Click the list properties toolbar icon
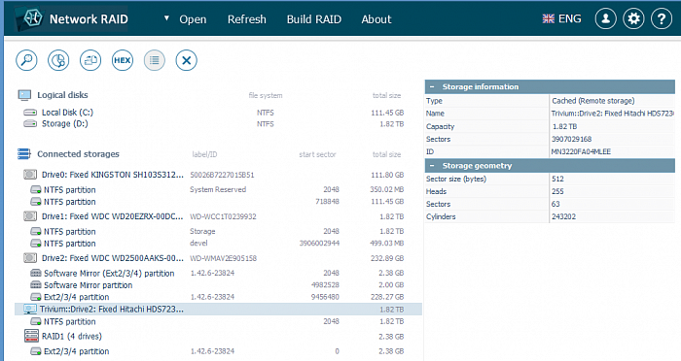This screenshot has width=681, height=361. 154,60
